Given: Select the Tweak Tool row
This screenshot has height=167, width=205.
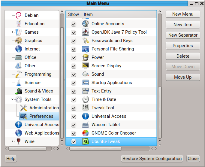Looking at the screenshot, I should click(111, 108).
